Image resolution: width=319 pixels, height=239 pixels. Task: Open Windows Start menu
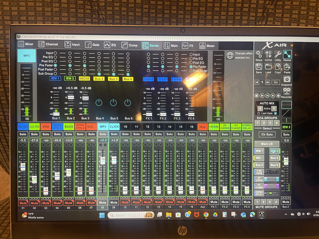[x=102, y=215]
